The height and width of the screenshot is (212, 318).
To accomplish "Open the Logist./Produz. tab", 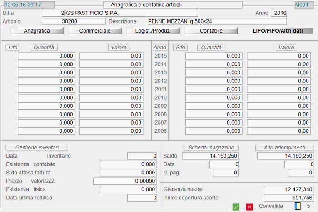I will pos(153,31).
